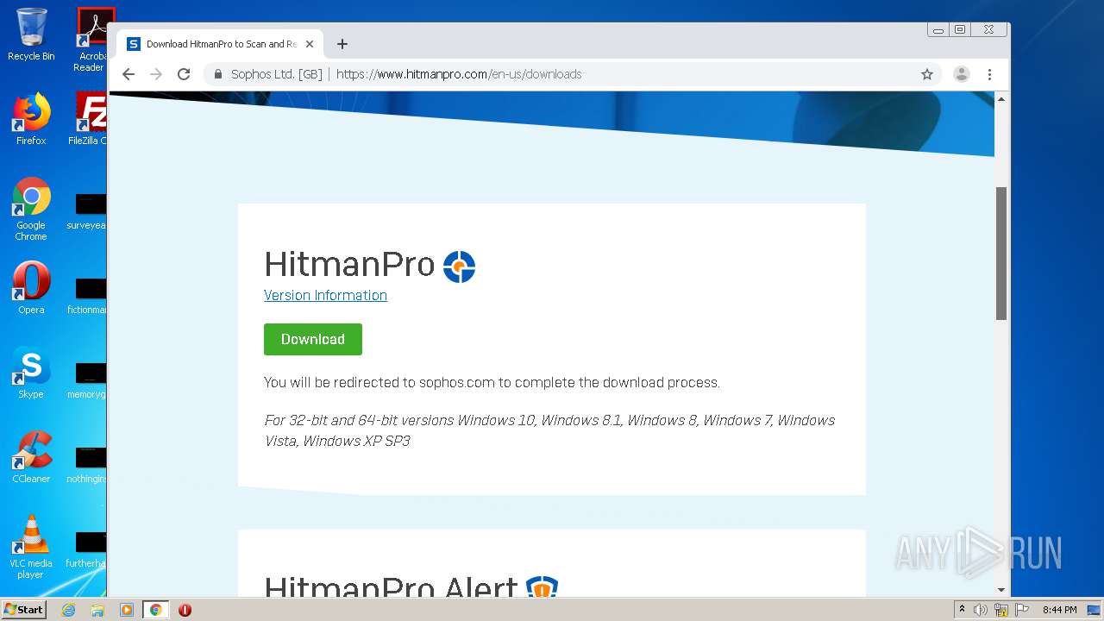Open the Windows Start menu
The width and height of the screenshot is (1104, 621).
coord(24,610)
